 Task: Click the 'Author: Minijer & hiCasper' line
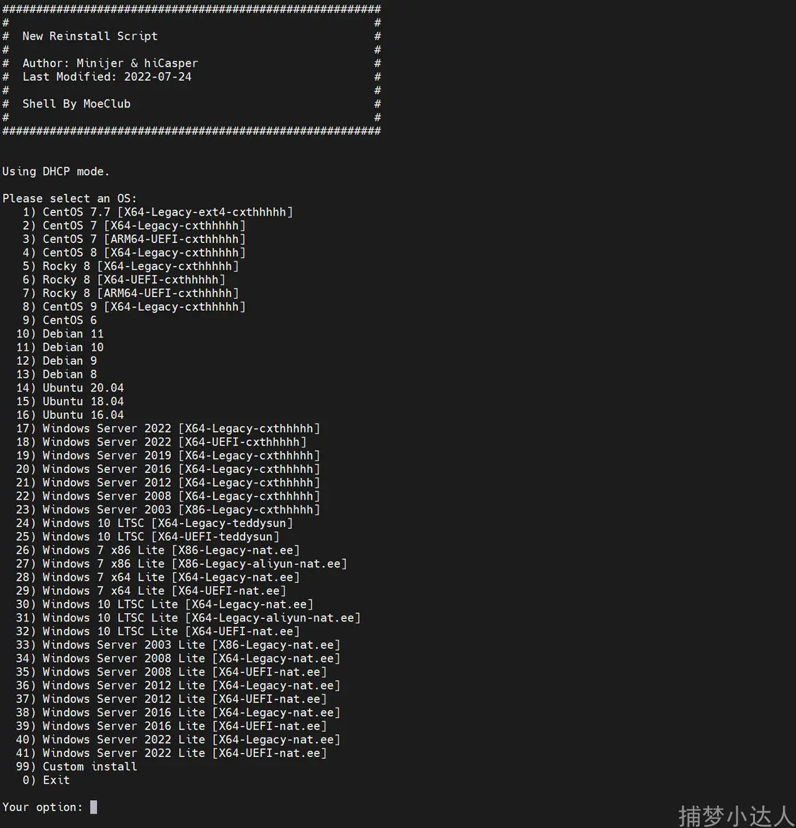(110, 63)
